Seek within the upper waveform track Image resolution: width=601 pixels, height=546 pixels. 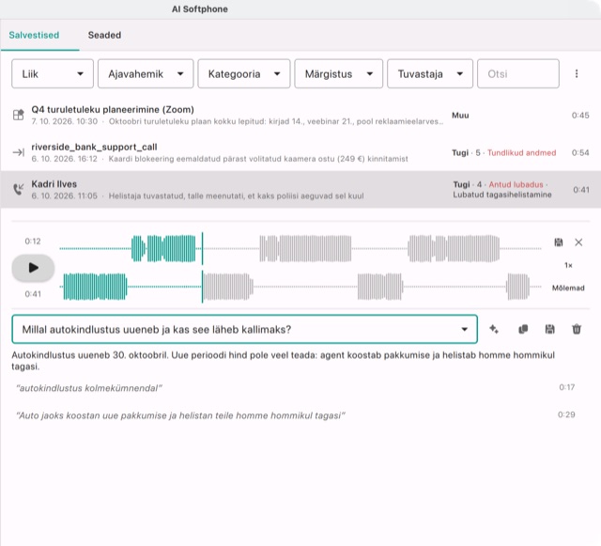300,249
